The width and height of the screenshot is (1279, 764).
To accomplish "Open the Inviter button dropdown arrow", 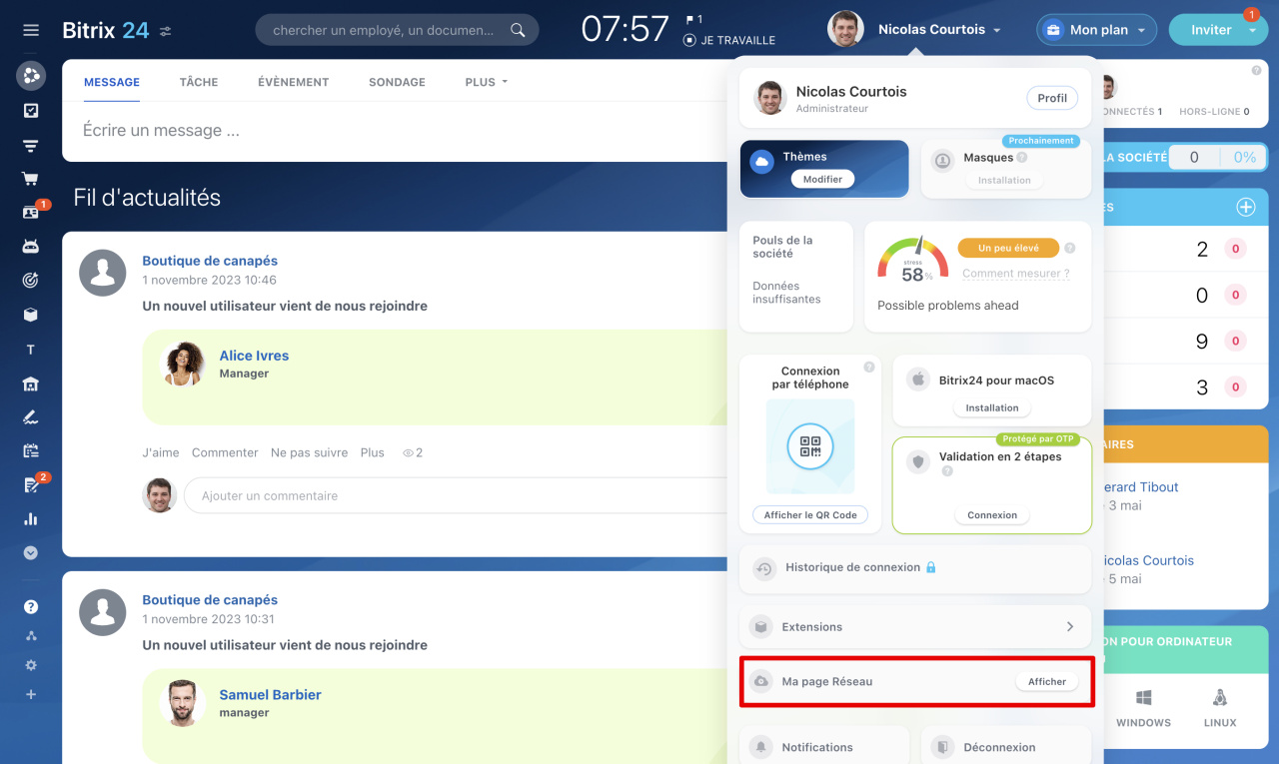I will (x=1253, y=30).
